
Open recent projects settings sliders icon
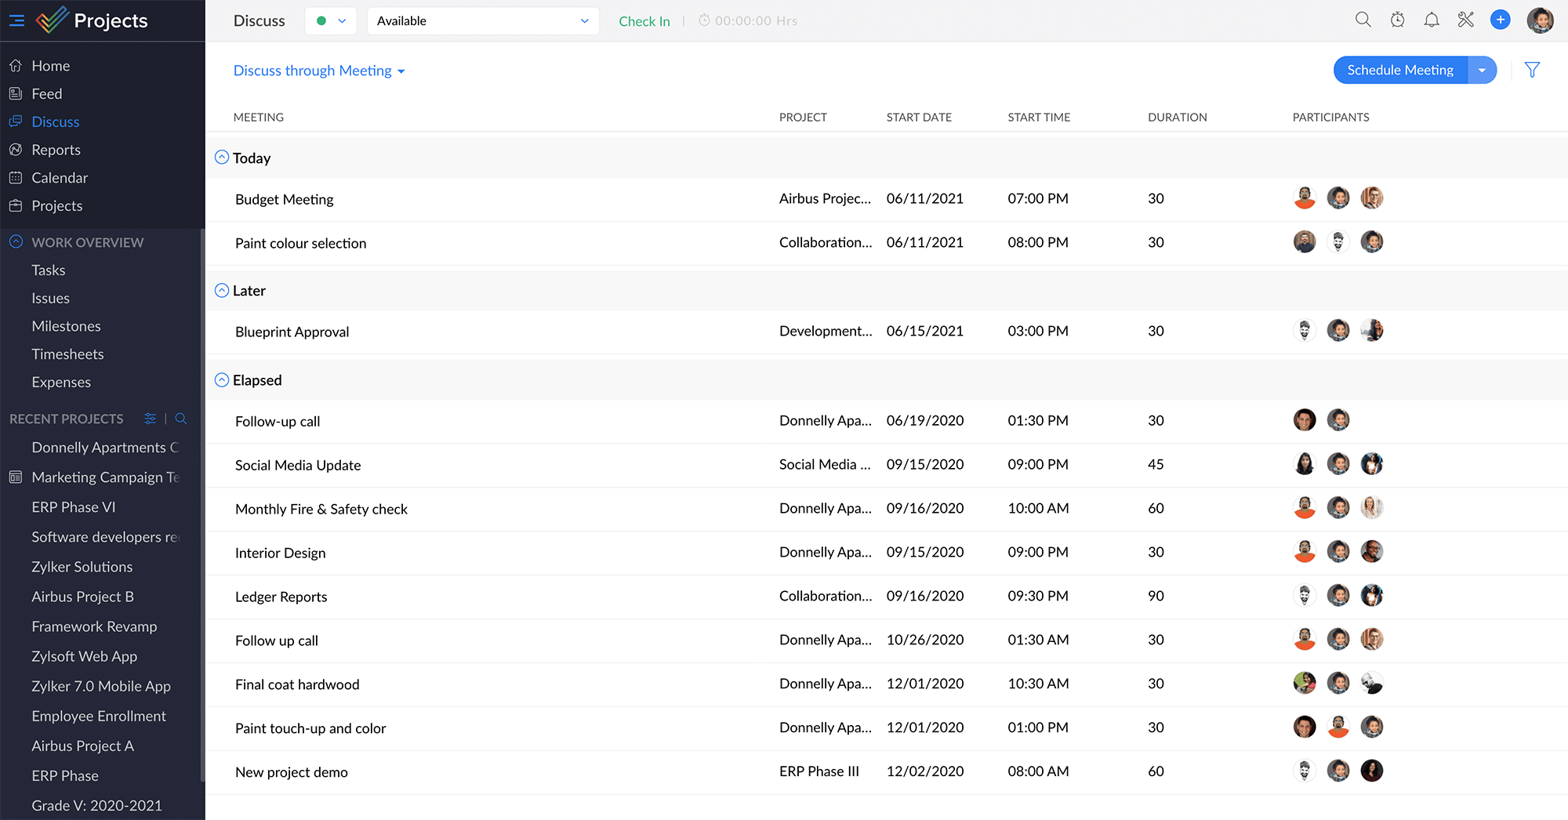(x=151, y=419)
